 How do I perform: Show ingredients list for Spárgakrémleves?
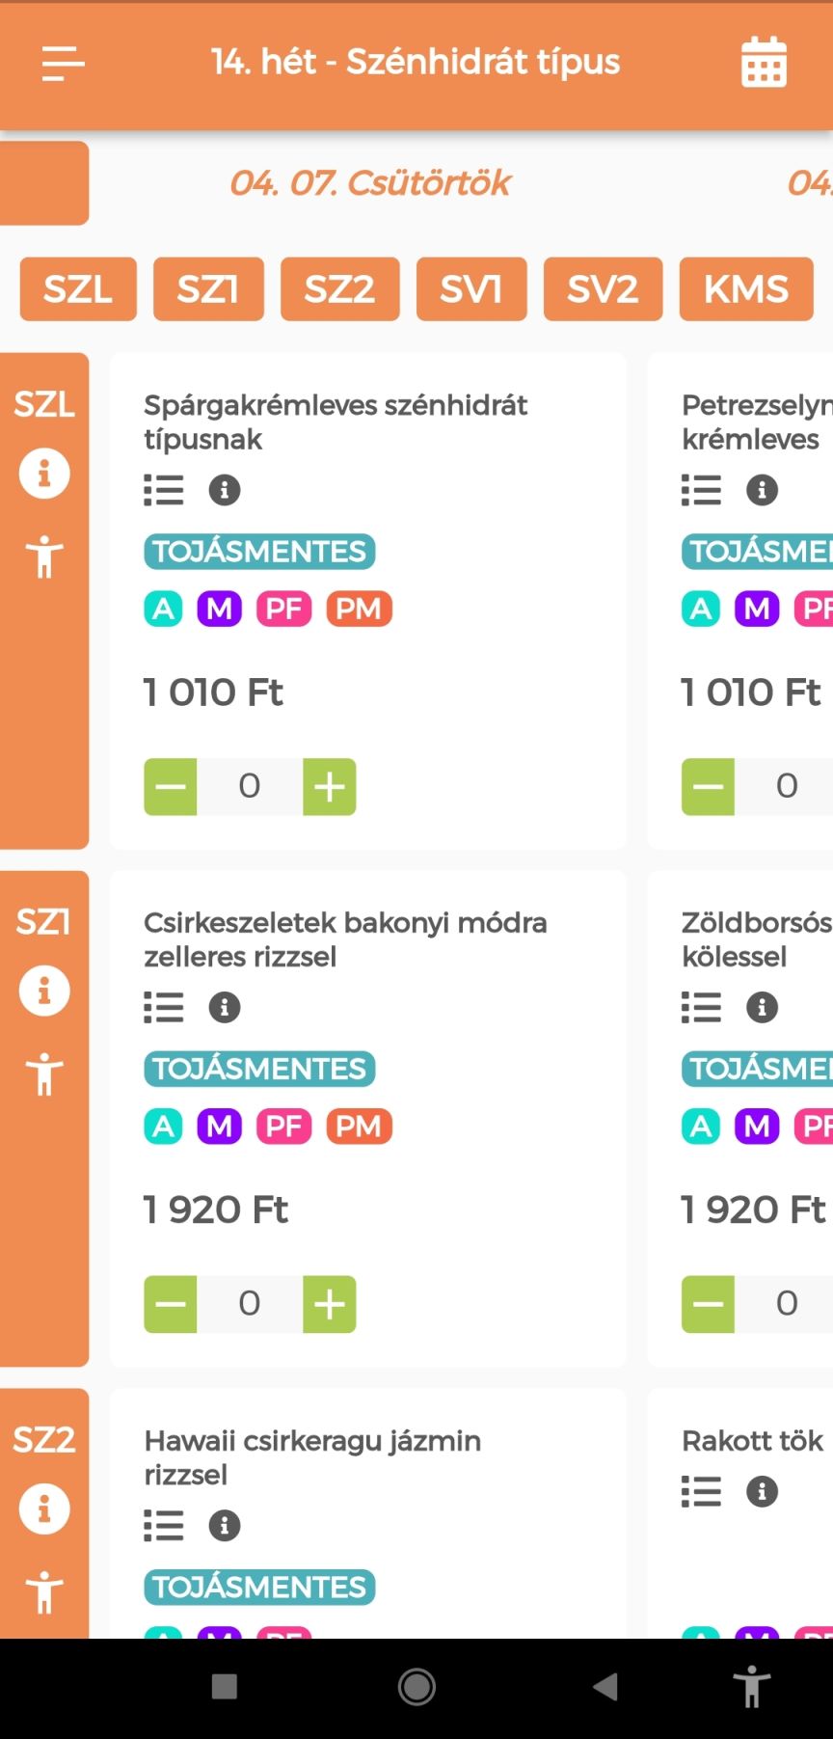[164, 490]
